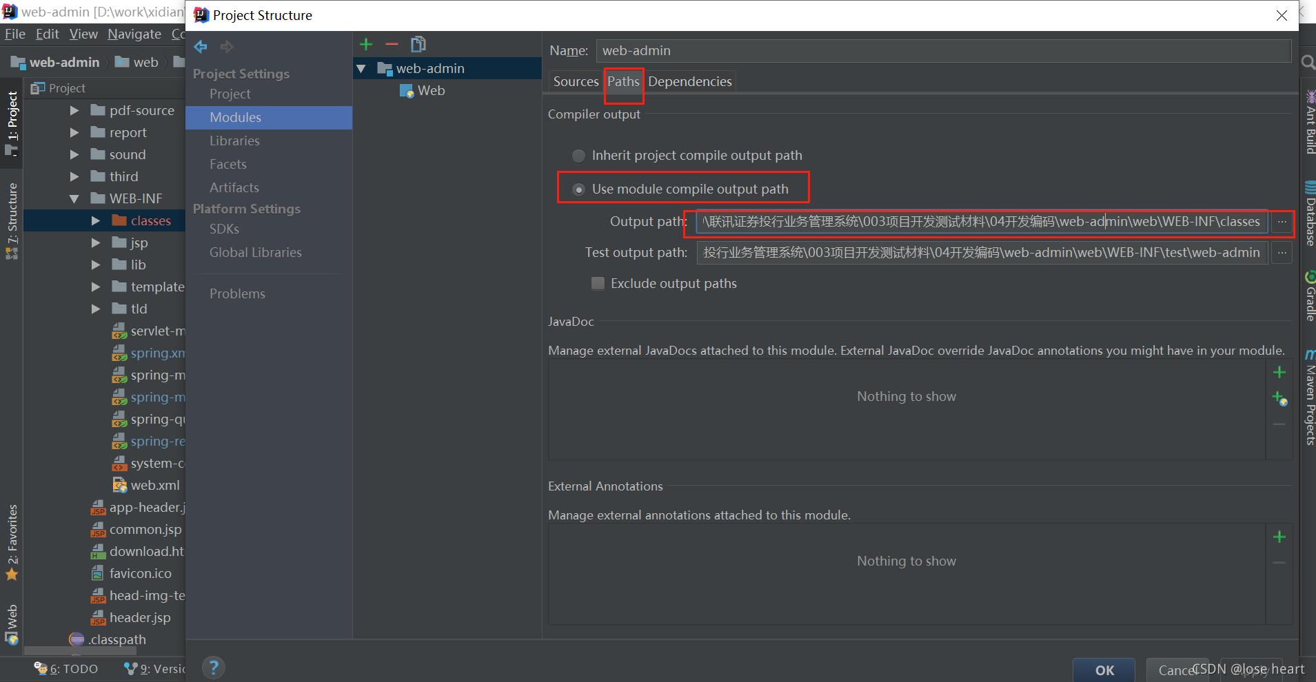
Task: Switch to the Dependencies tab
Action: click(690, 81)
